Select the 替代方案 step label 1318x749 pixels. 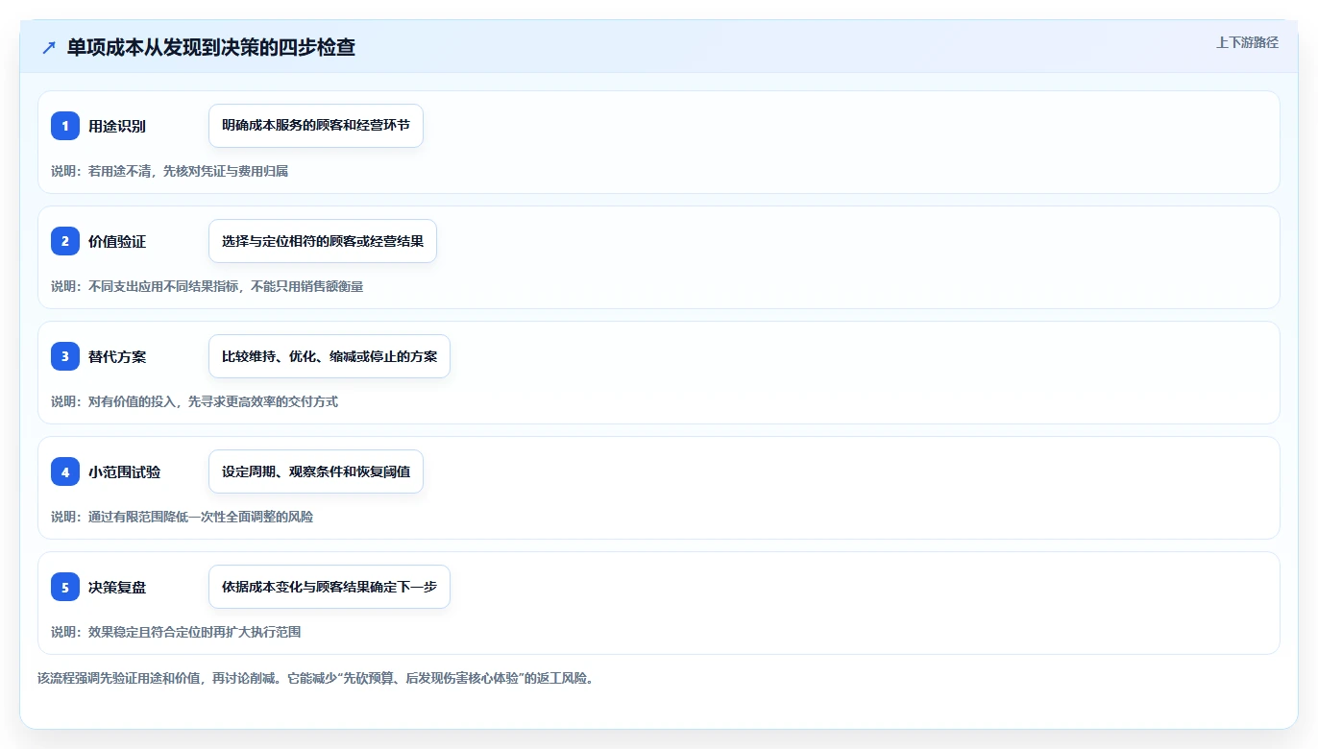pos(117,356)
